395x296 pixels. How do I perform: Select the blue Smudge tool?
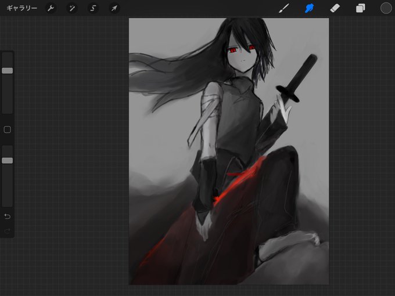coord(310,8)
